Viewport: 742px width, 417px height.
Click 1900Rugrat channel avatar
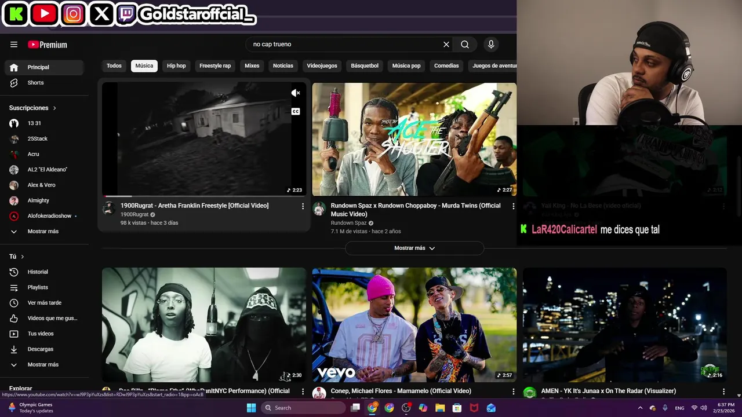click(x=108, y=209)
